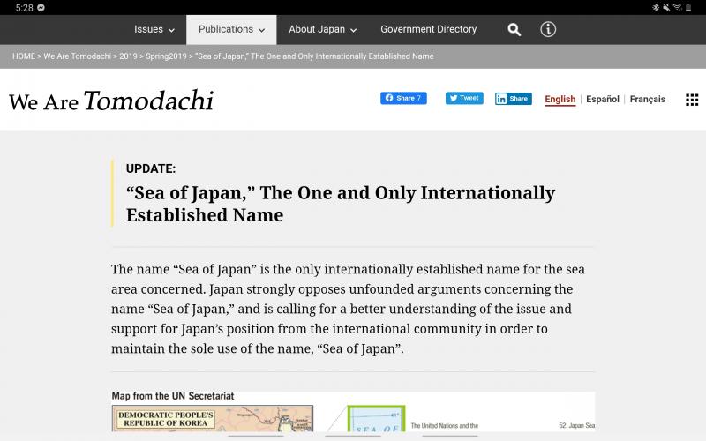706x441 pixels.
Task: Navigate to Spring2019 breadcrumb
Action: 166,56
